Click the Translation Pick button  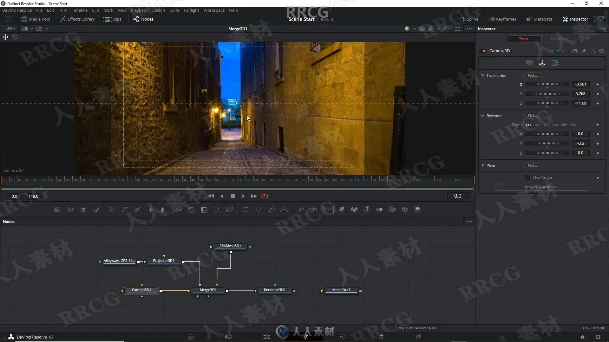point(533,75)
